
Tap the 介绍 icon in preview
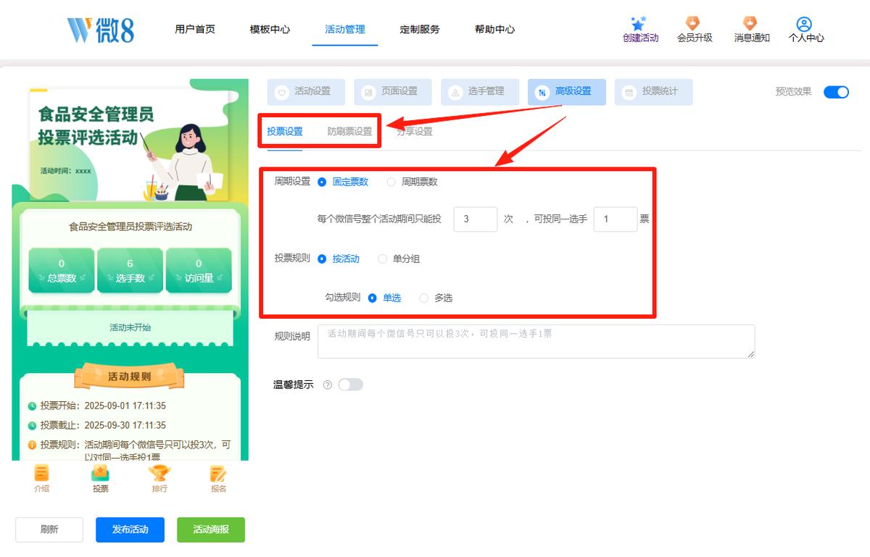pyautogui.click(x=42, y=473)
